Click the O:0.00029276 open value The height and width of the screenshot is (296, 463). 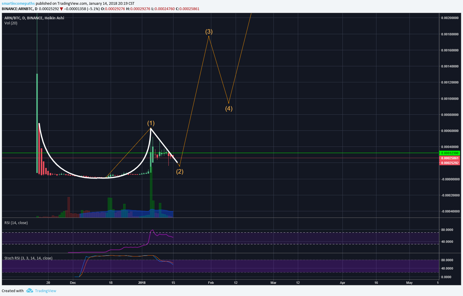tap(113, 9)
